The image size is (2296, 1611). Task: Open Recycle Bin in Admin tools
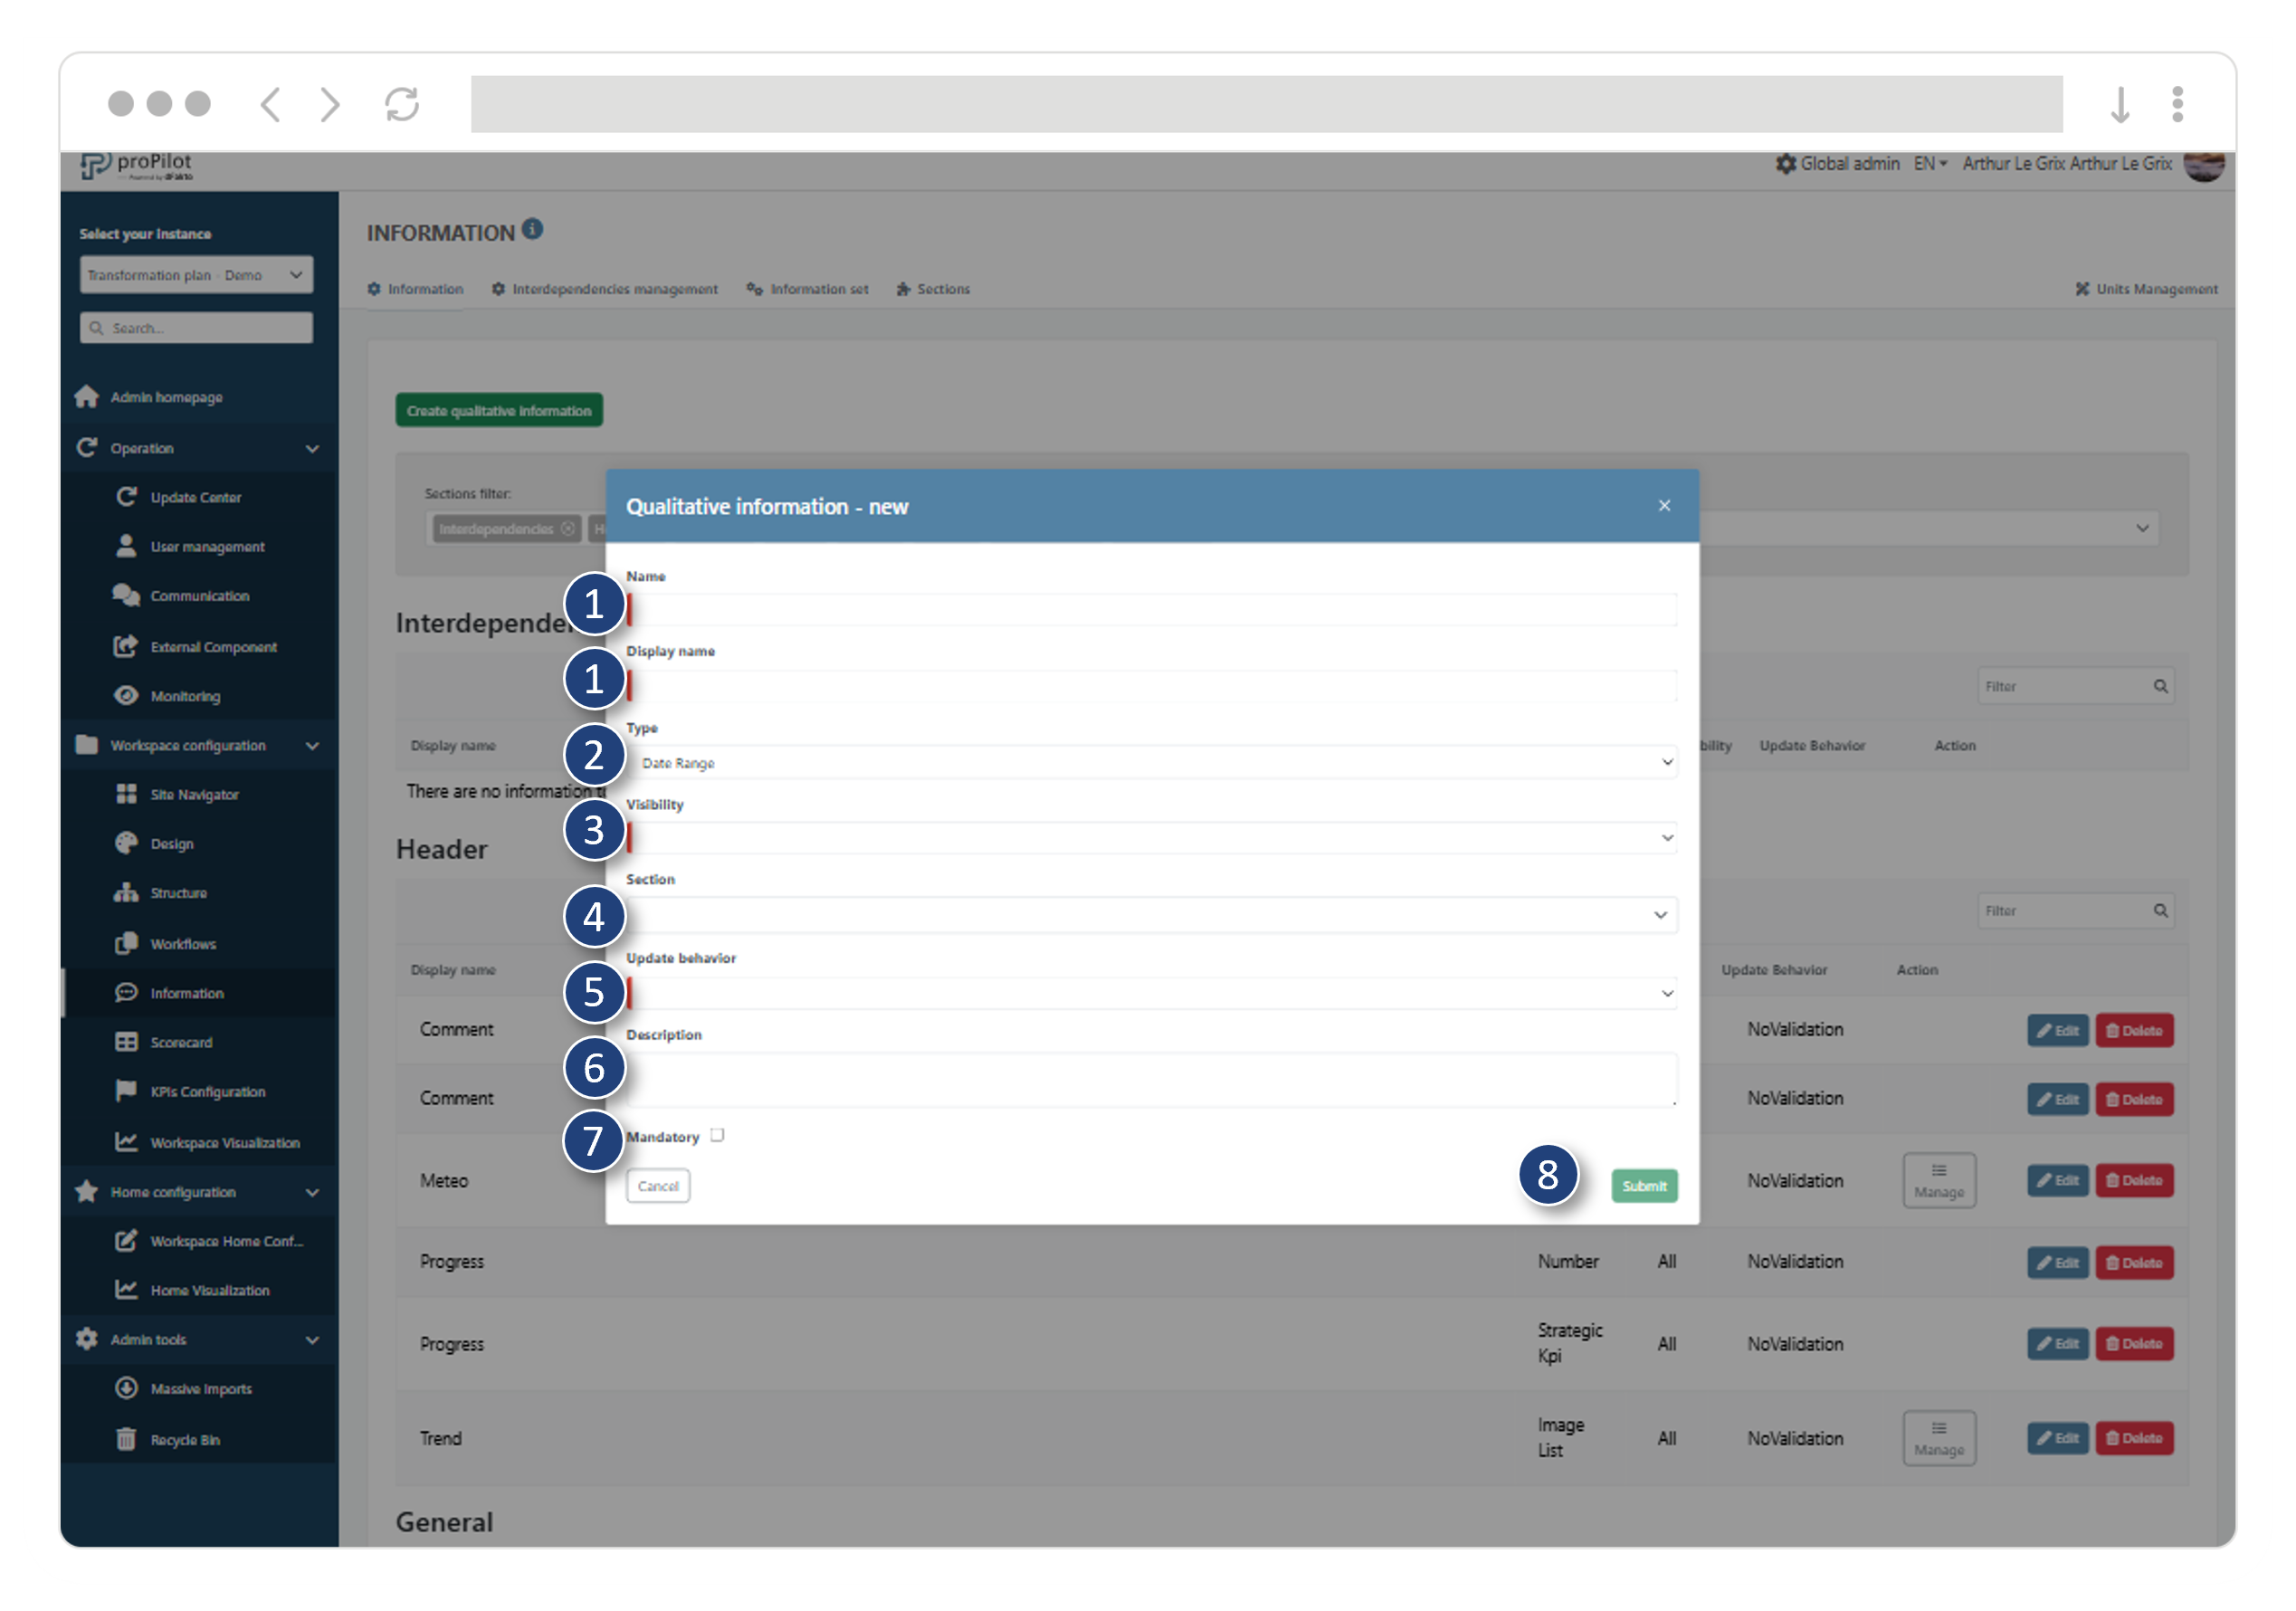[185, 1439]
